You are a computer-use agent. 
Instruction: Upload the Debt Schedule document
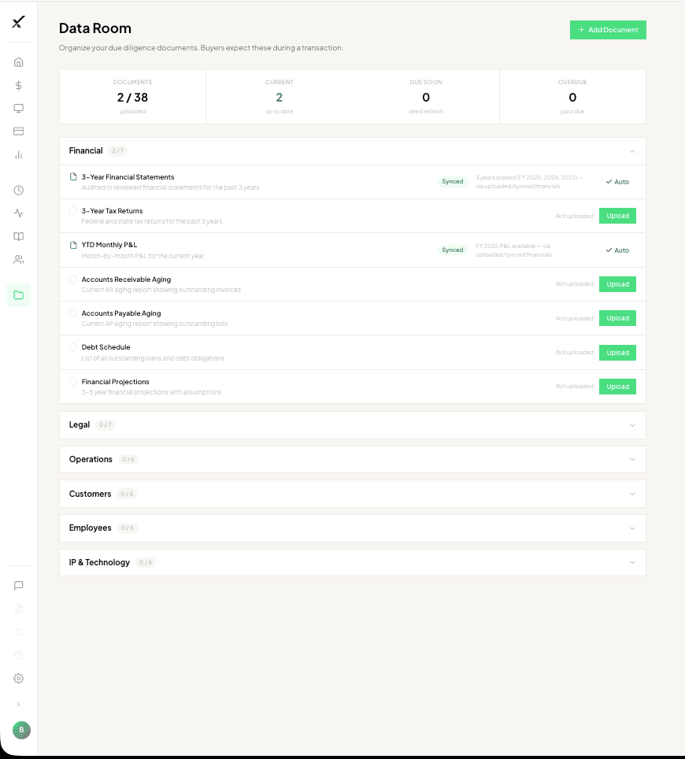click(617, 352)
